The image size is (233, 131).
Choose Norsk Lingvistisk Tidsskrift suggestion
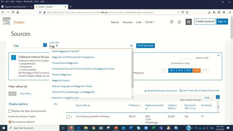click(66, 51)
